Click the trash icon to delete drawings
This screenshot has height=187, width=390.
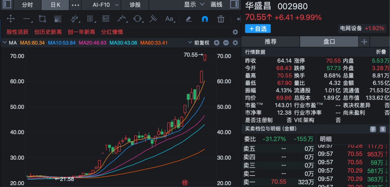[221, 19]
